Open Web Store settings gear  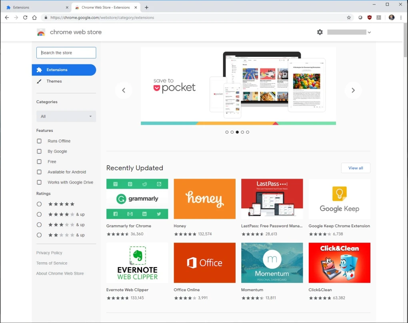(320, 32)
